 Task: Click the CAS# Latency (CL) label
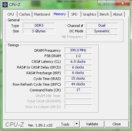46,62
